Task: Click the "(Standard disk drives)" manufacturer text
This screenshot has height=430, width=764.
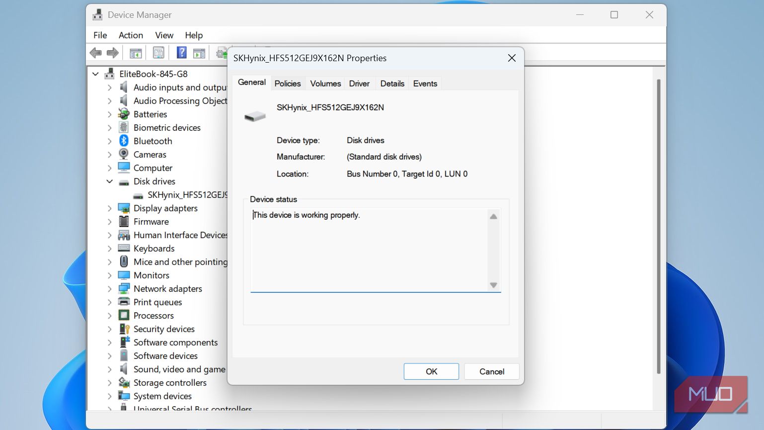Action: tap(384, 157)
